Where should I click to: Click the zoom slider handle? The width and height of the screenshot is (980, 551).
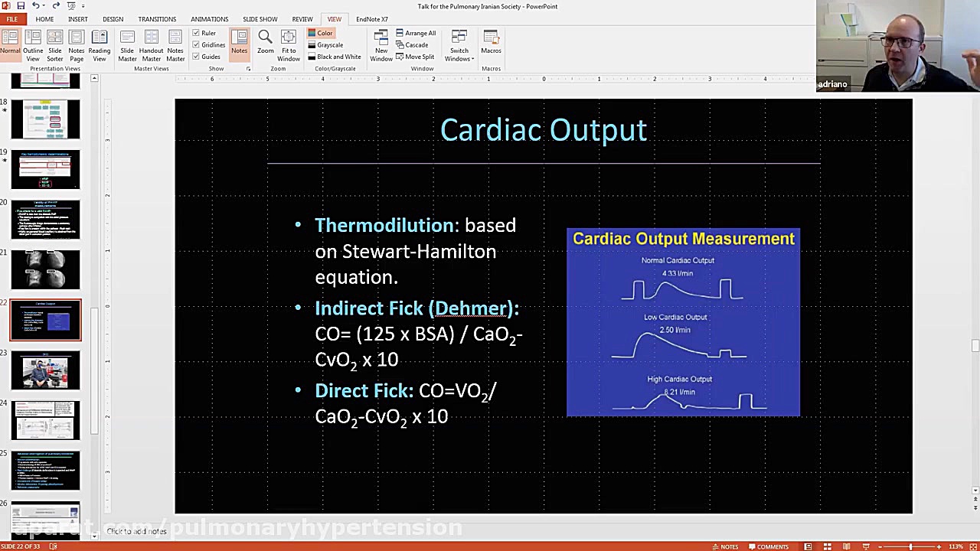point(910,546)
